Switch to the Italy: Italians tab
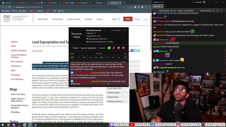Screen dimensions: 226x127 99,3
